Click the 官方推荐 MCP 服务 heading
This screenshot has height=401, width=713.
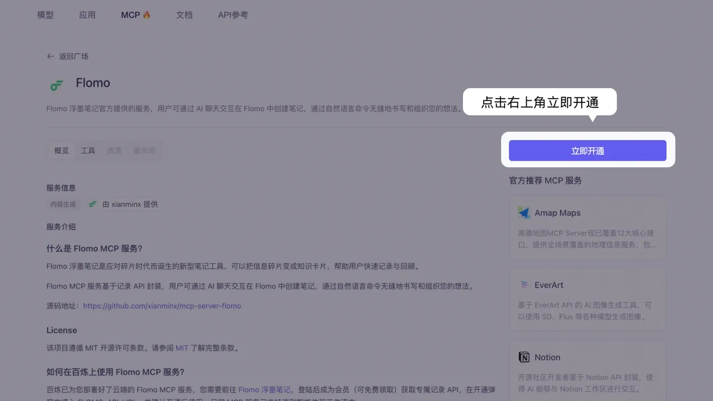coord(545,180)
